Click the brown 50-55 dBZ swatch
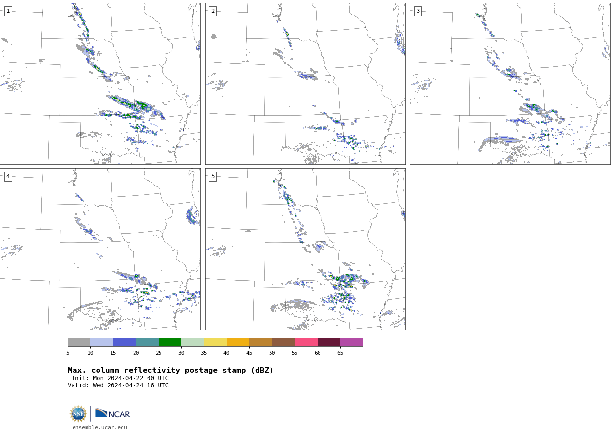 coord(283,342)
